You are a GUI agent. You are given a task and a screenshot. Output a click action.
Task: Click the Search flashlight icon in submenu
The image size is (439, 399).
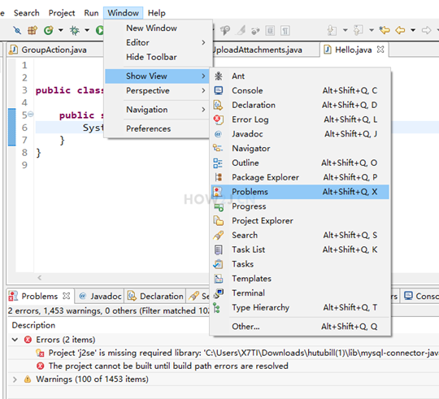(219, 235)
